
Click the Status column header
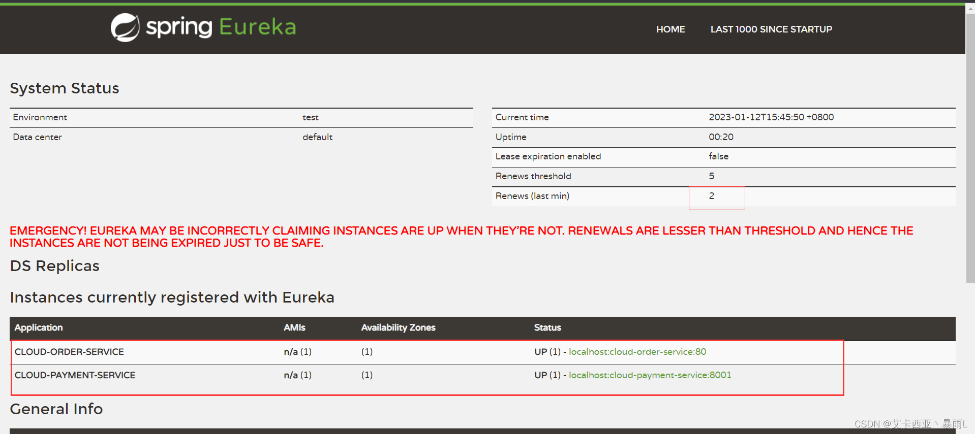(547, 328)
